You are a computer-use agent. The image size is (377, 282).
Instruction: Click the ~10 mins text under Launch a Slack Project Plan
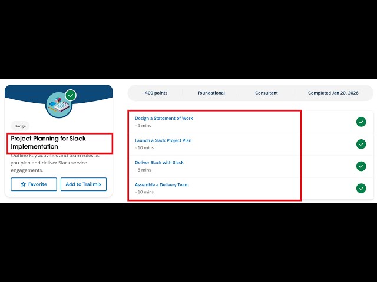pyautogui.click(x=144, y=147)
